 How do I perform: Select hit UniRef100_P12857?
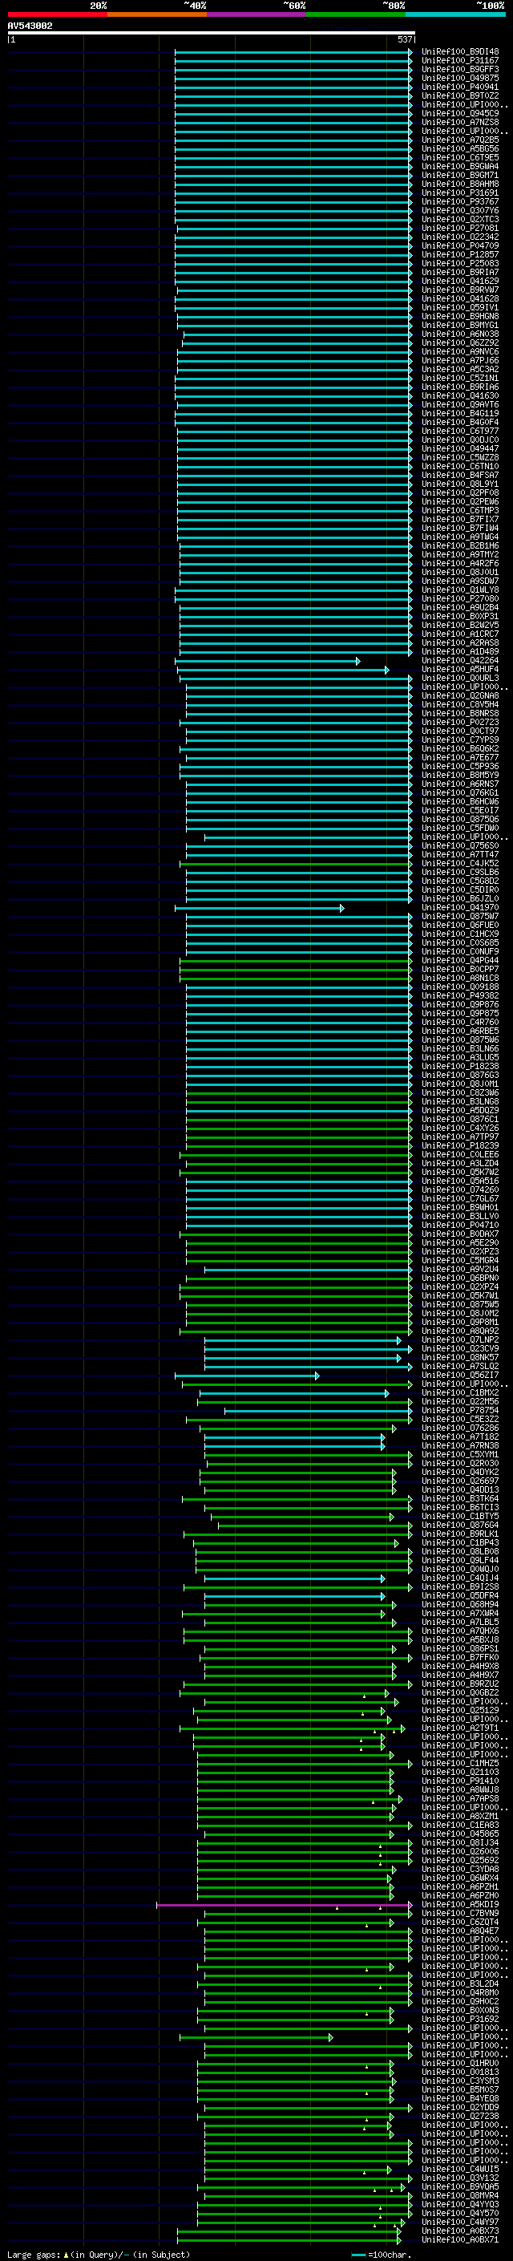click(459, 254)
